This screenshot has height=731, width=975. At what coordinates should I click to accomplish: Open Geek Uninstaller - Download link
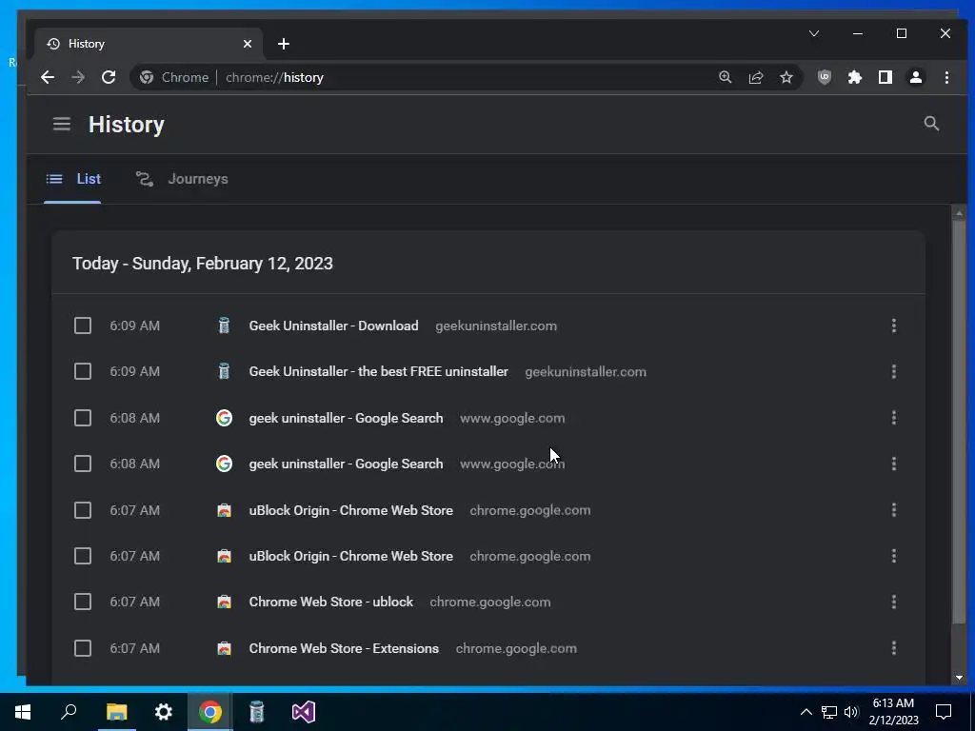click(x=333, y=326)
